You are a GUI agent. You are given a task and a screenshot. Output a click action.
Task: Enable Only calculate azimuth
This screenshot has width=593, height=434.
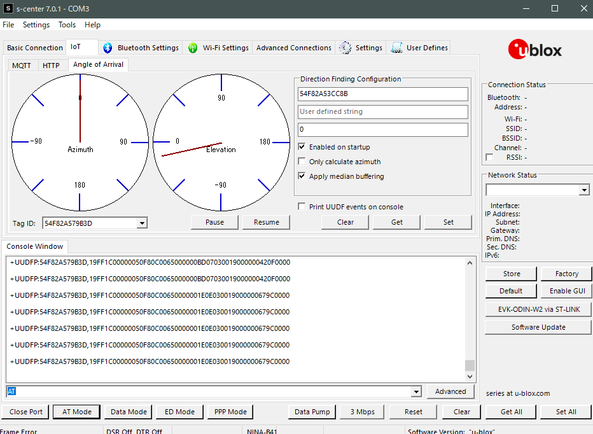(x=302, y=161)
